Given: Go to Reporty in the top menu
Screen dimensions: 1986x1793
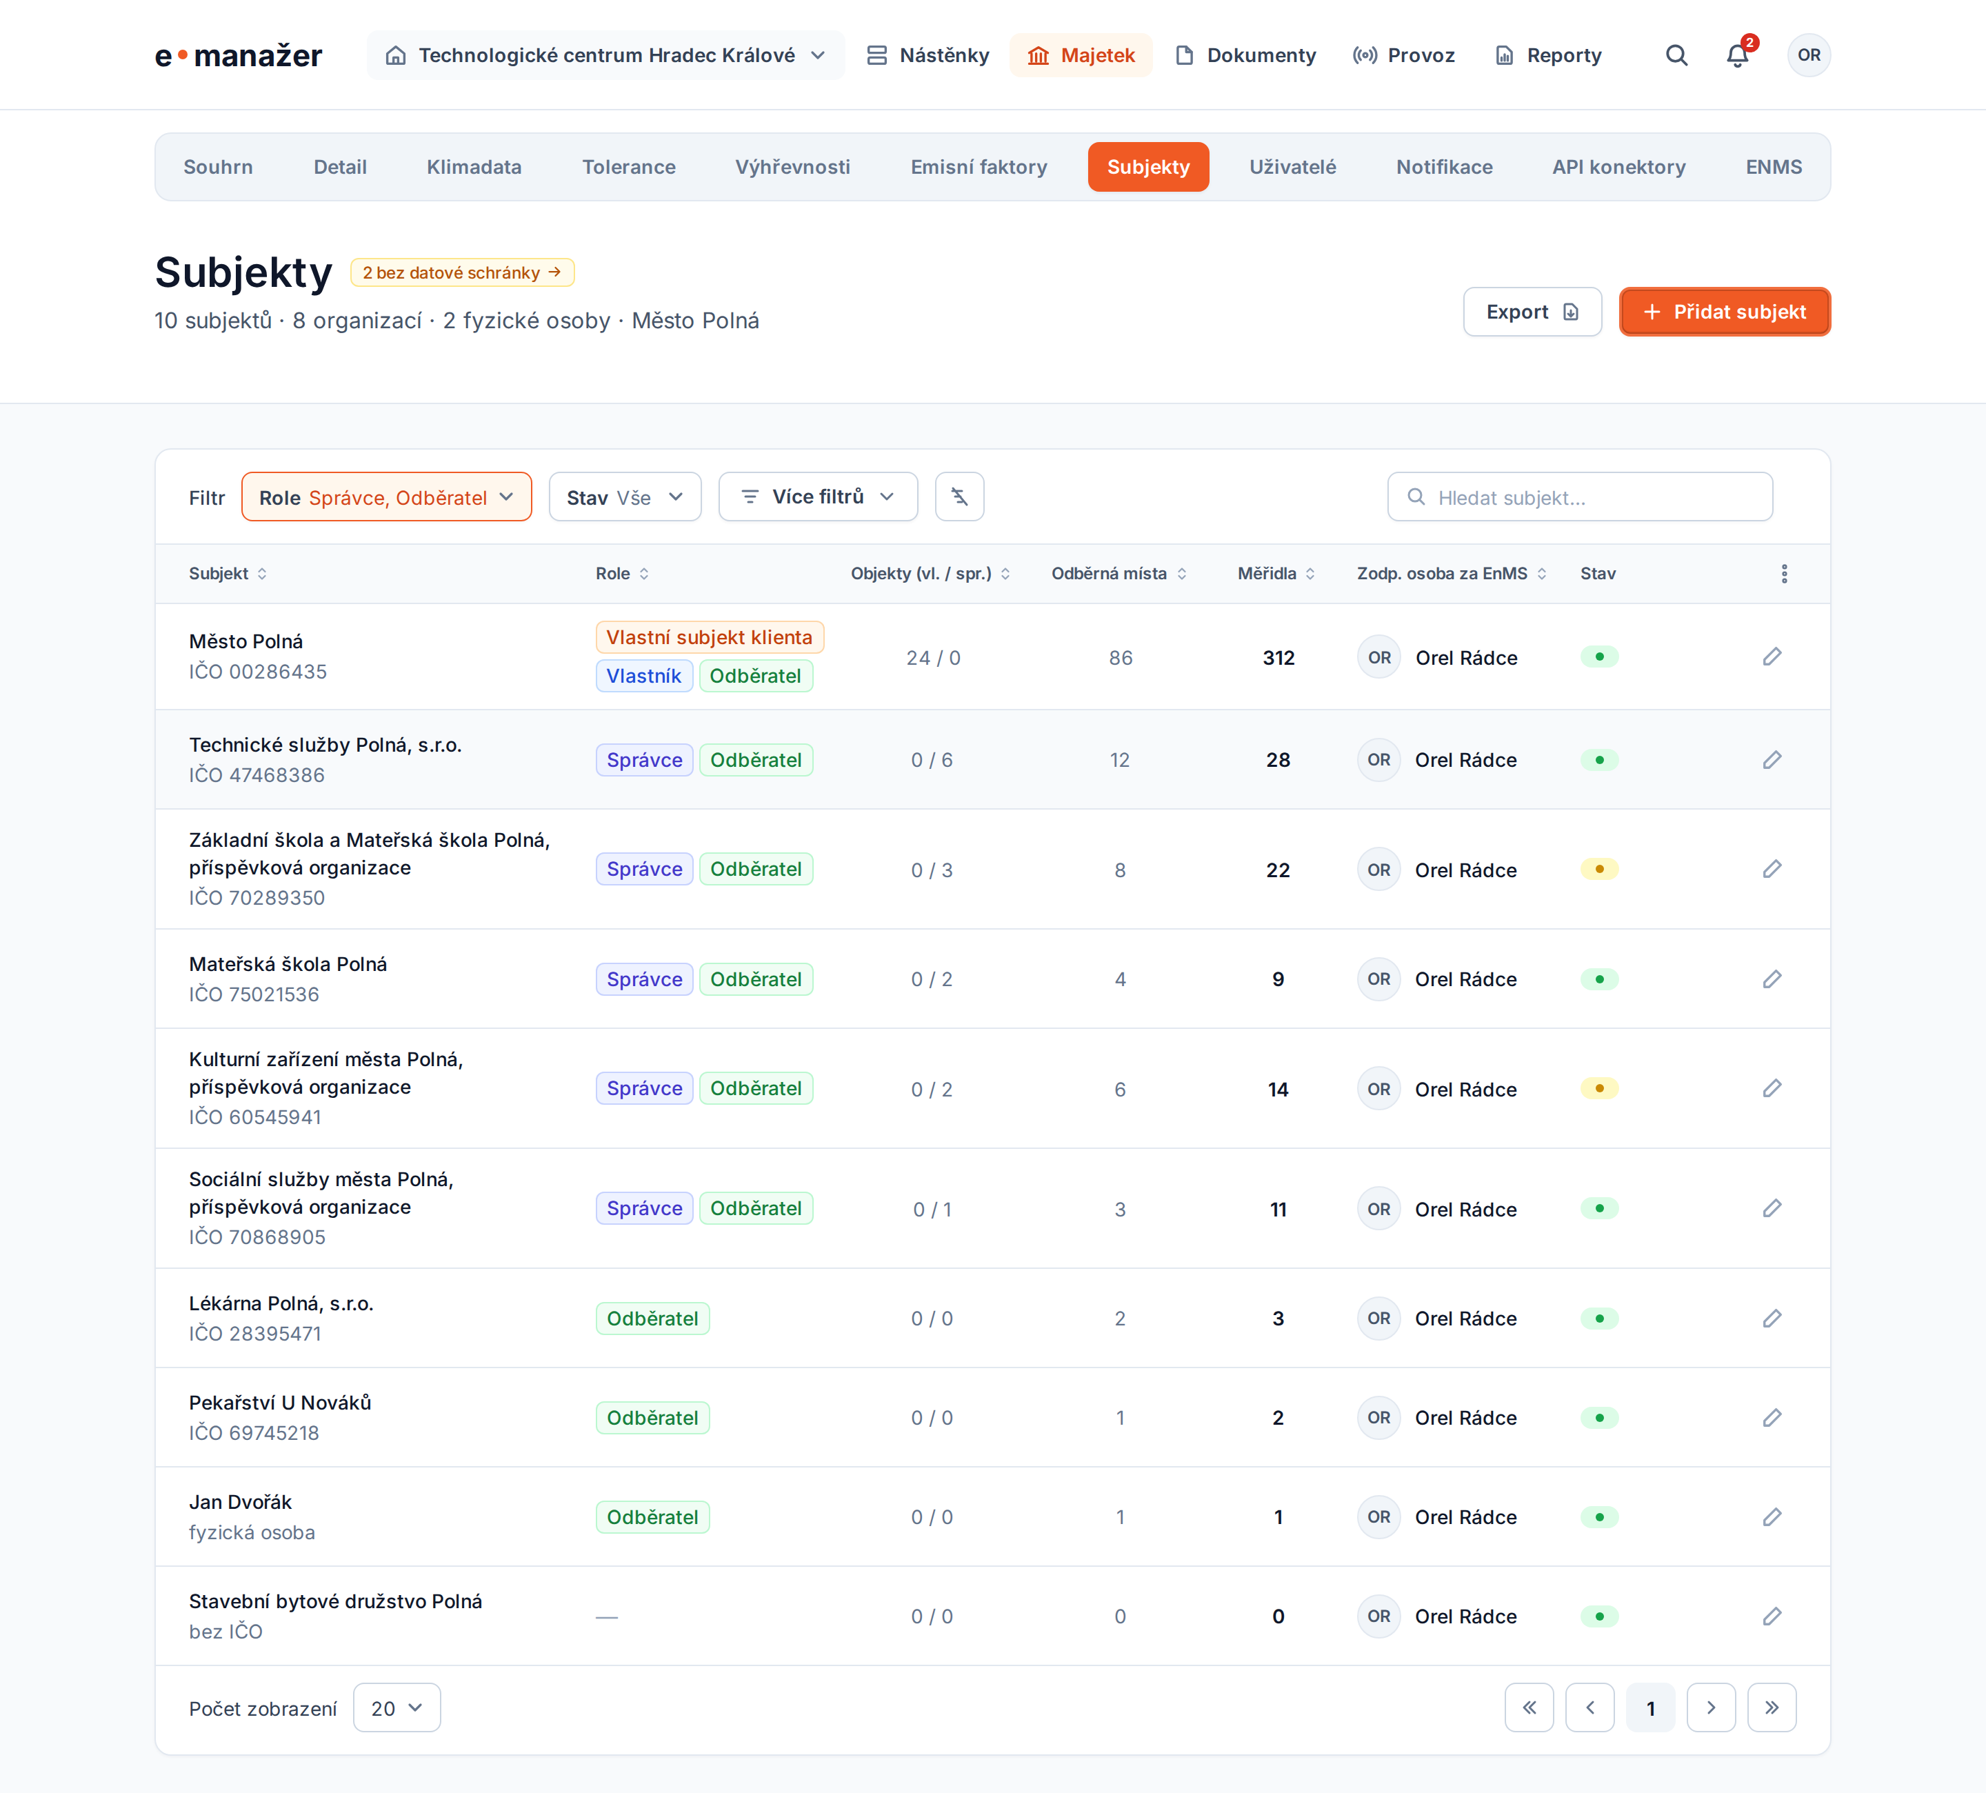Looking at the screenshot, I should [x=1547, y=55].
